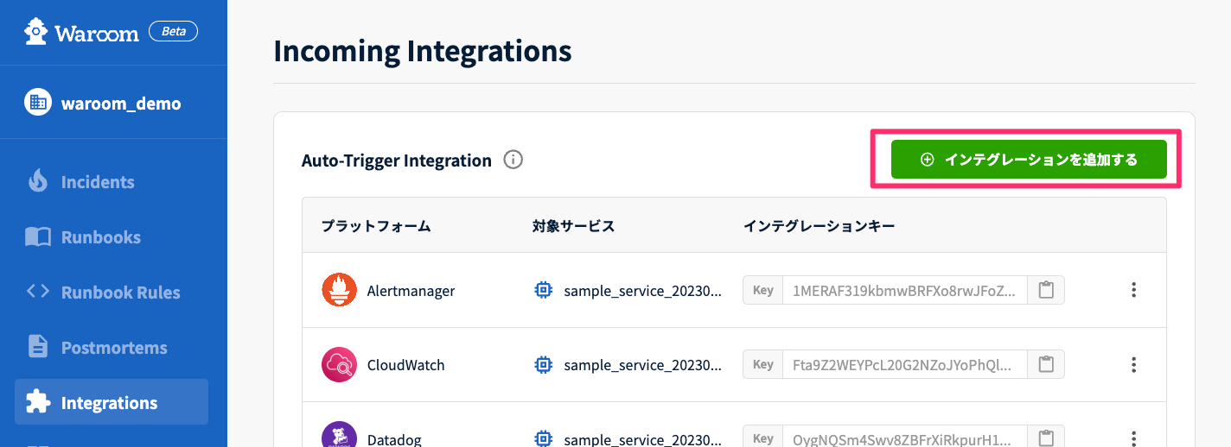
Task: Click the Datadog platform icon
Action: tap(339, 435)
